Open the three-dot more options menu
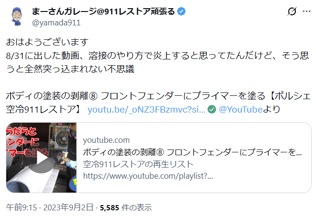Image resolution: width=316 pixels, height=218 pixels. pyautogui.click(x=306, y=11)
